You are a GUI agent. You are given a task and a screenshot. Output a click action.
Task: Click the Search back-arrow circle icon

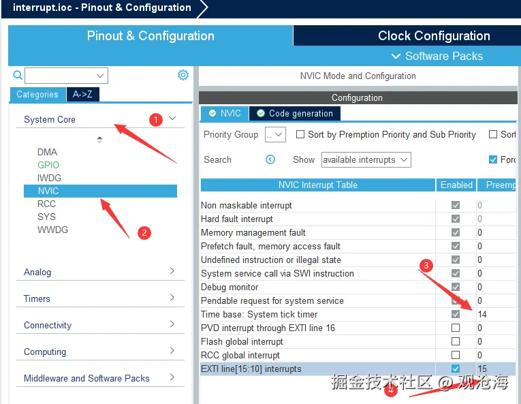(x=270, y=159)
